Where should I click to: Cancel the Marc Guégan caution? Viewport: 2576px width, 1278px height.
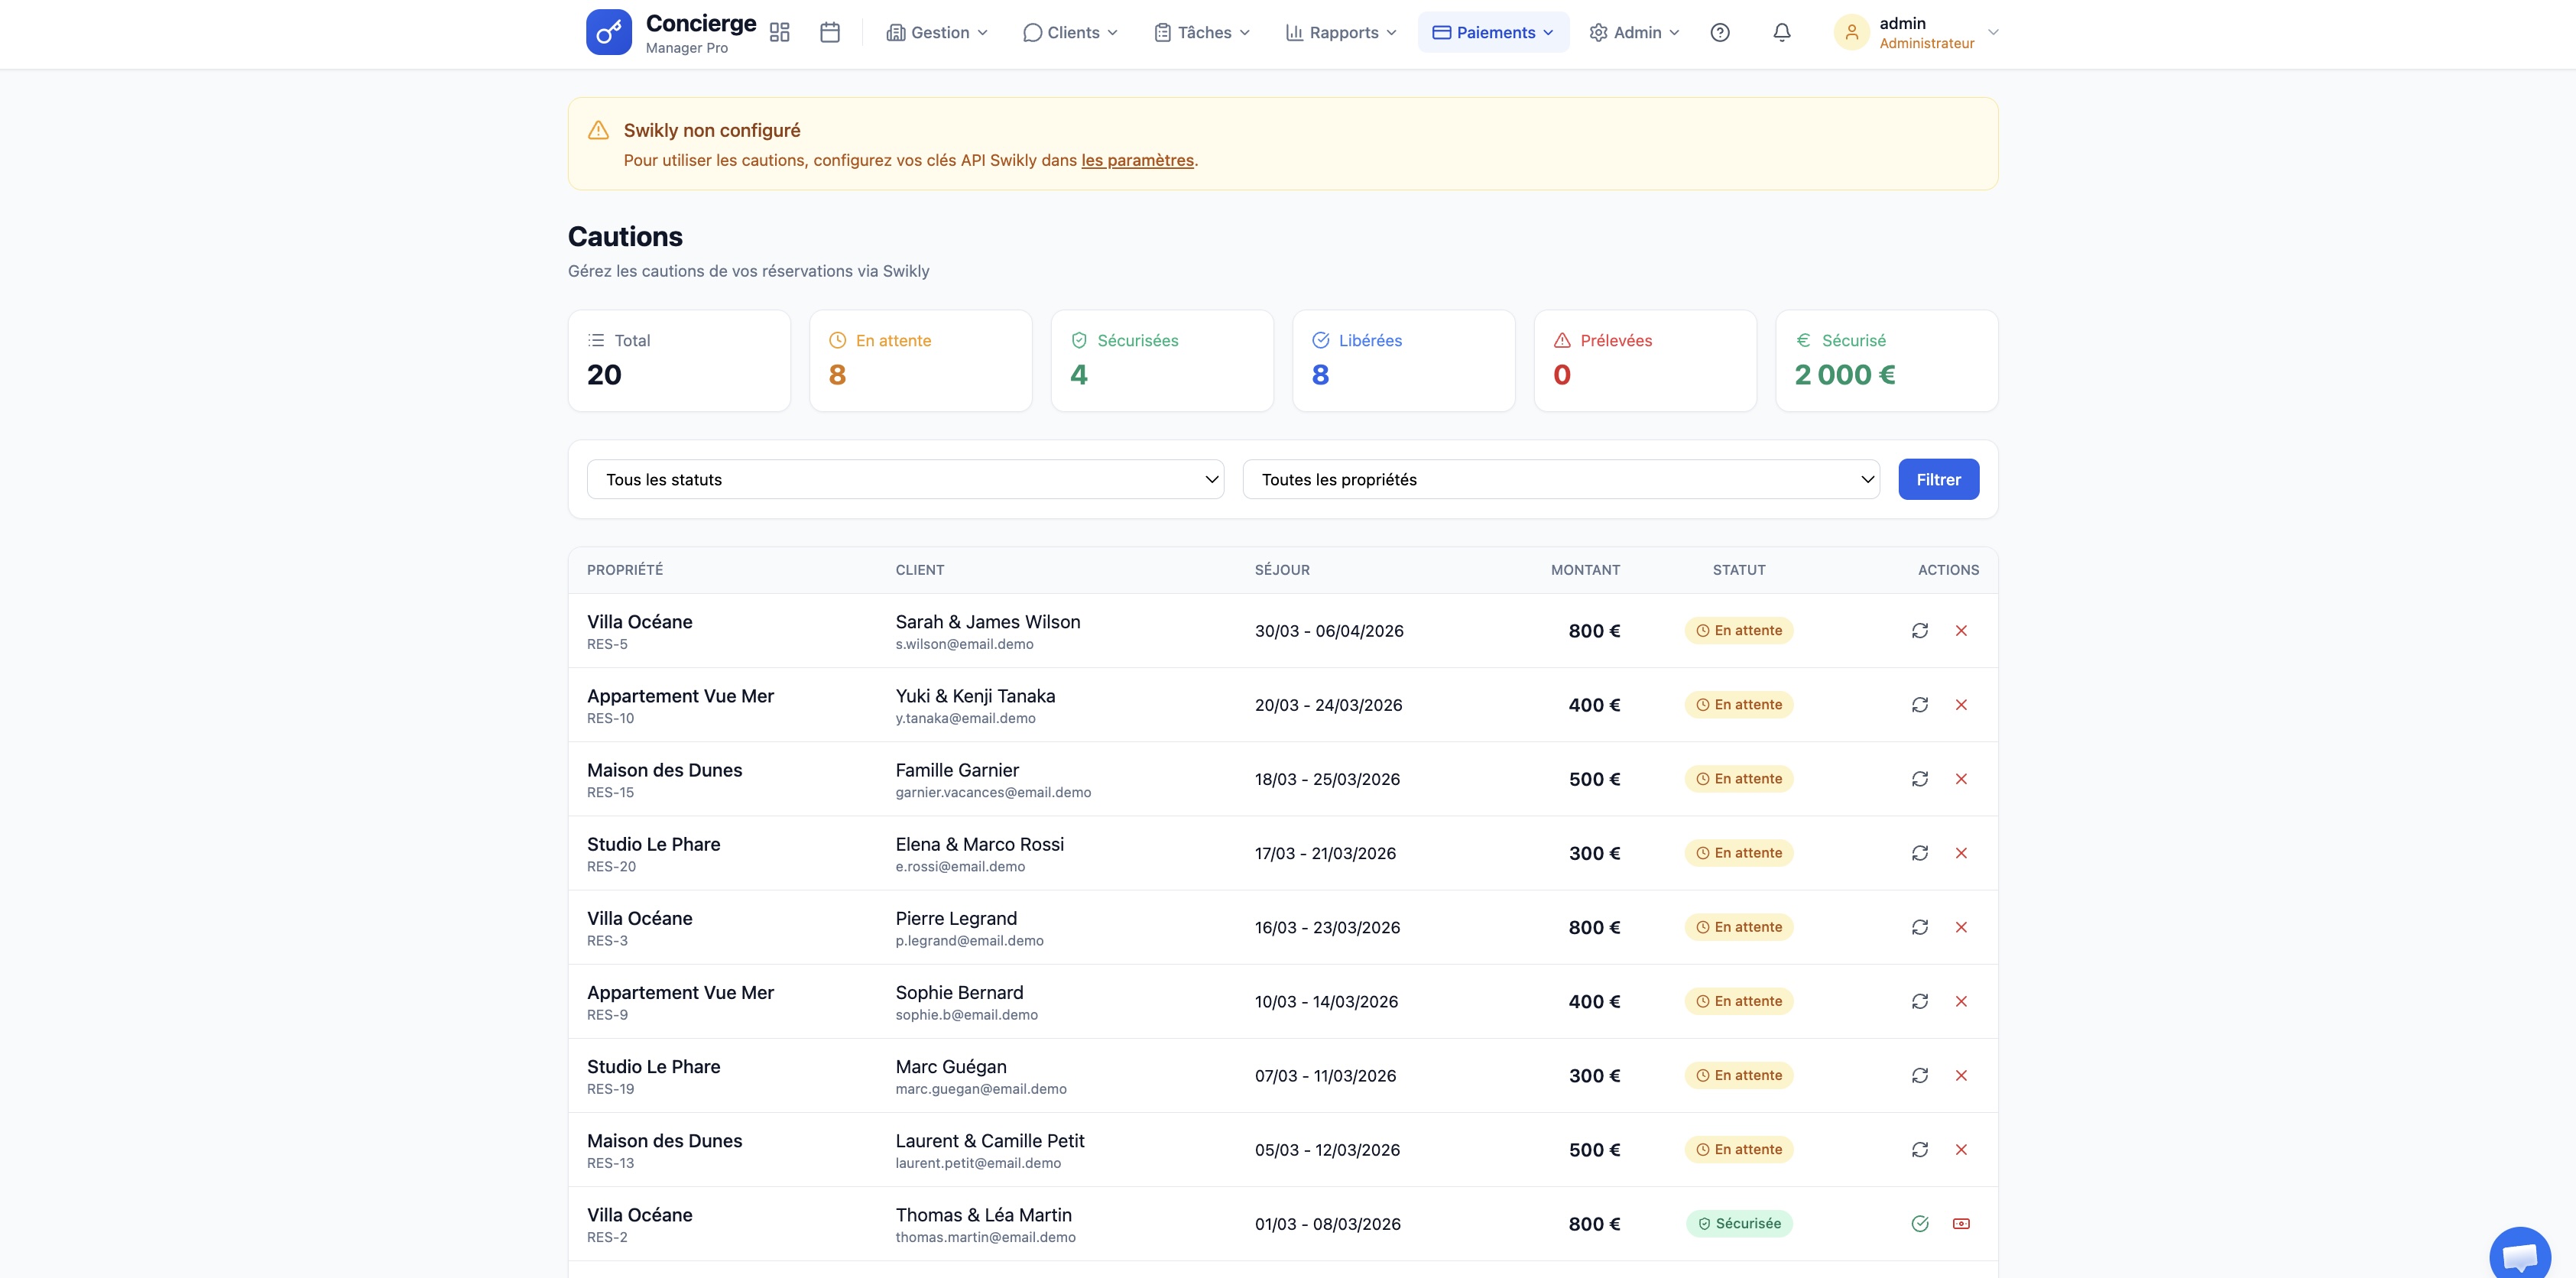1960,1075
